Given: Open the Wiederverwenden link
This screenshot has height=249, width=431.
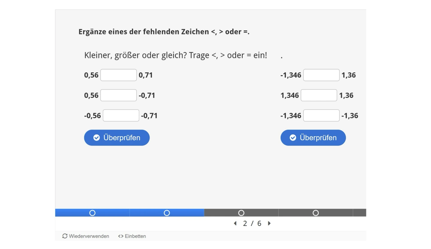Looking at the screenshot, I should click(x=89, y=236).
